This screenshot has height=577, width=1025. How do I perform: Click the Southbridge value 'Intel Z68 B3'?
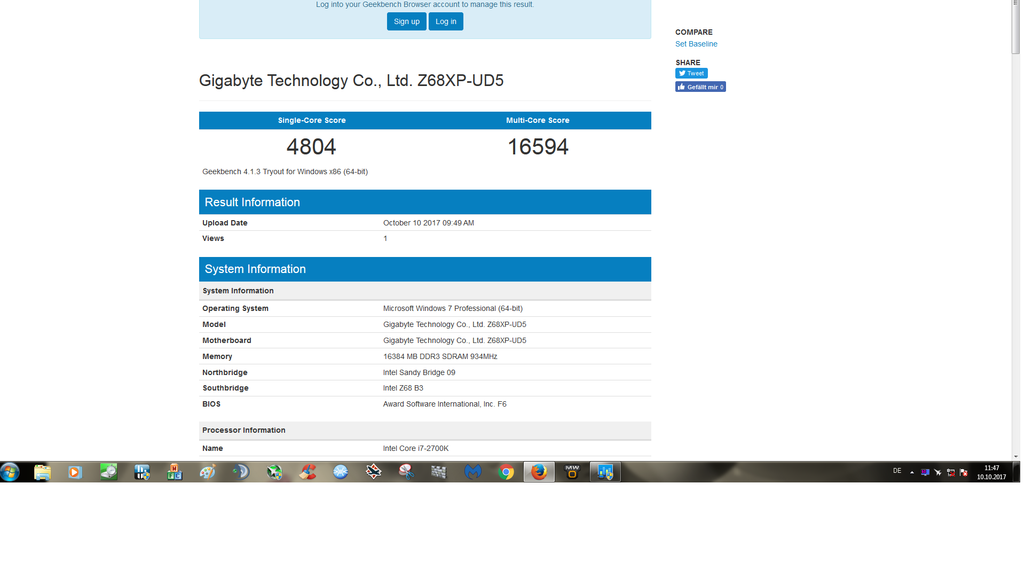[x=403, y=388]
